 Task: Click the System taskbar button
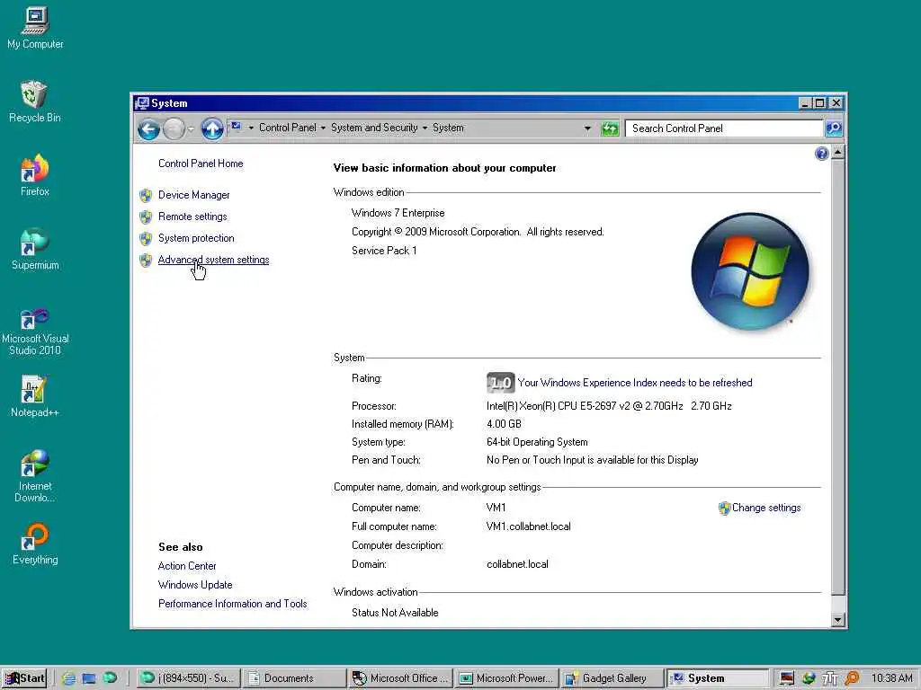point(717,678)
